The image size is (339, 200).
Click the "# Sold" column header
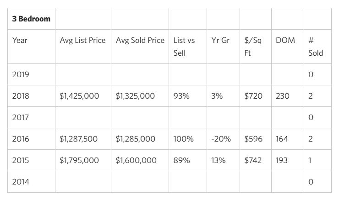[316, 47]
